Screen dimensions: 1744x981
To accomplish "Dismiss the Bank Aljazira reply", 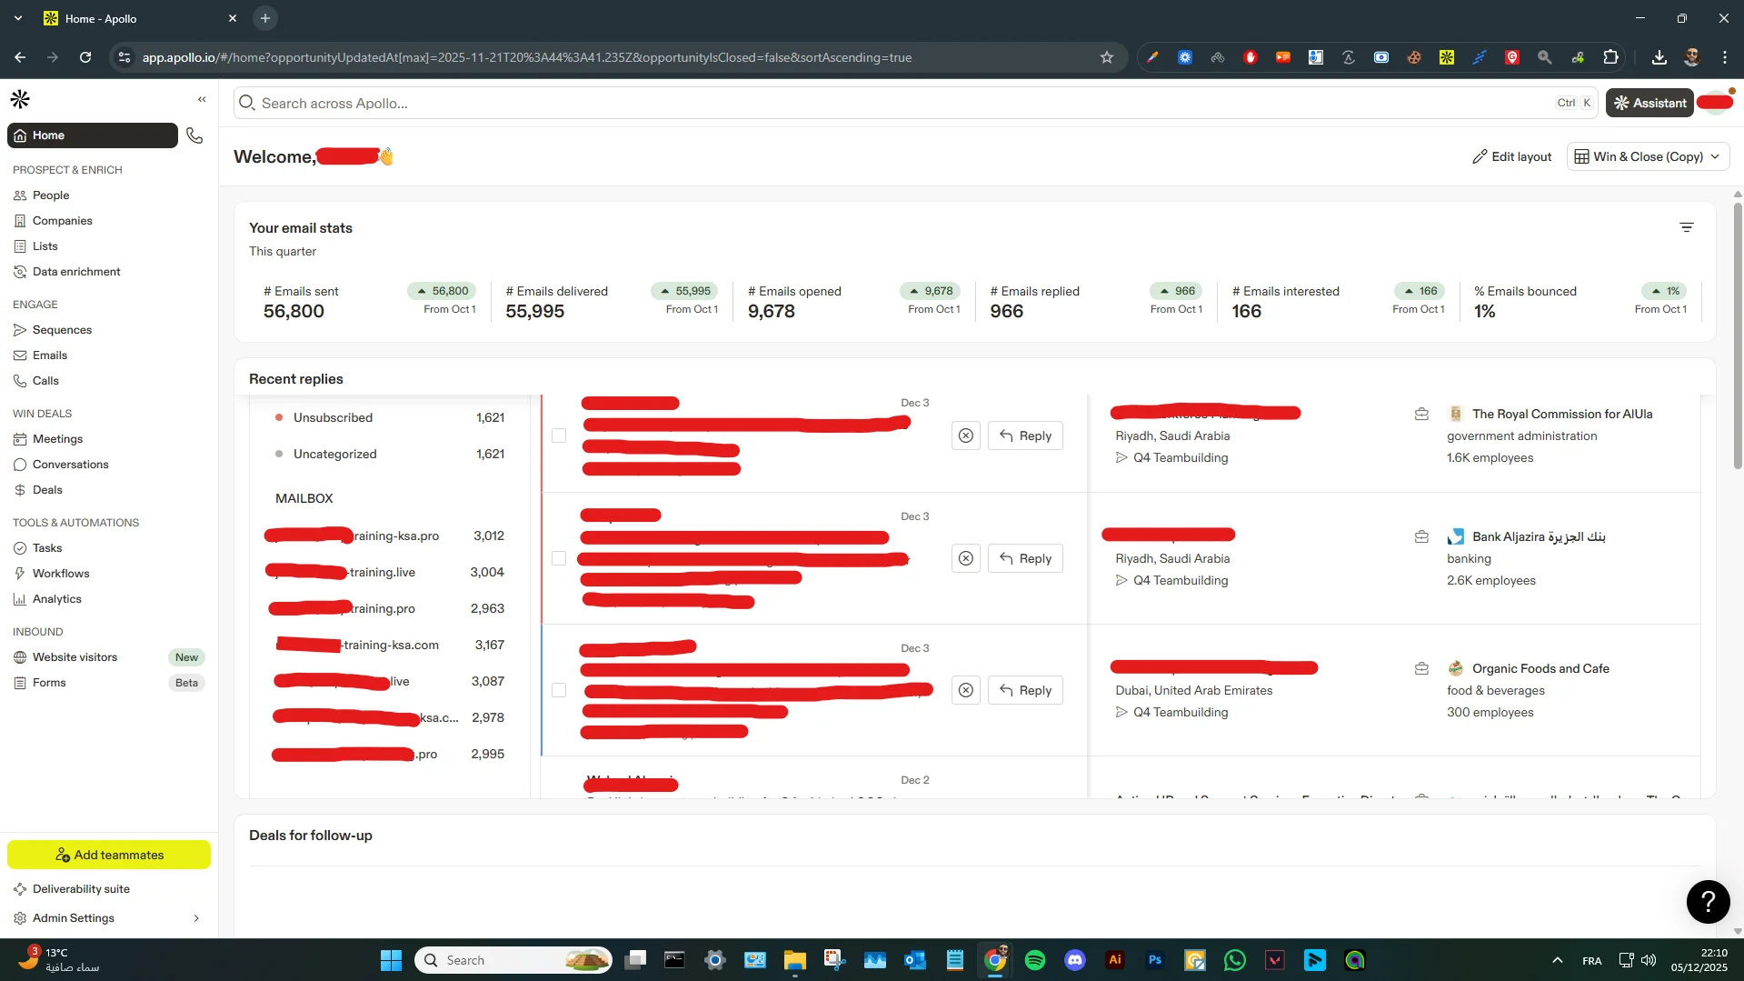I will pyautogui.click(x=966, y=558).
